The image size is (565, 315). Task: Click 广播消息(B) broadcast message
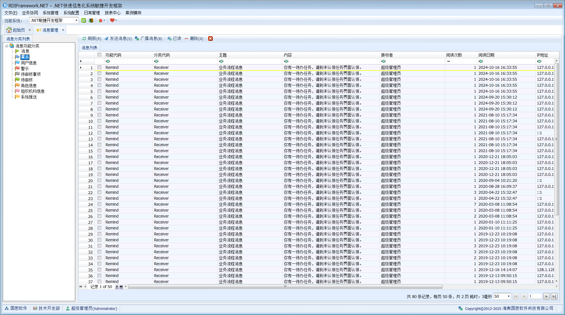(149, 39)
